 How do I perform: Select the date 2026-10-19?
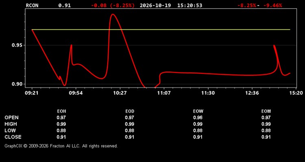(x=155, y=5)
